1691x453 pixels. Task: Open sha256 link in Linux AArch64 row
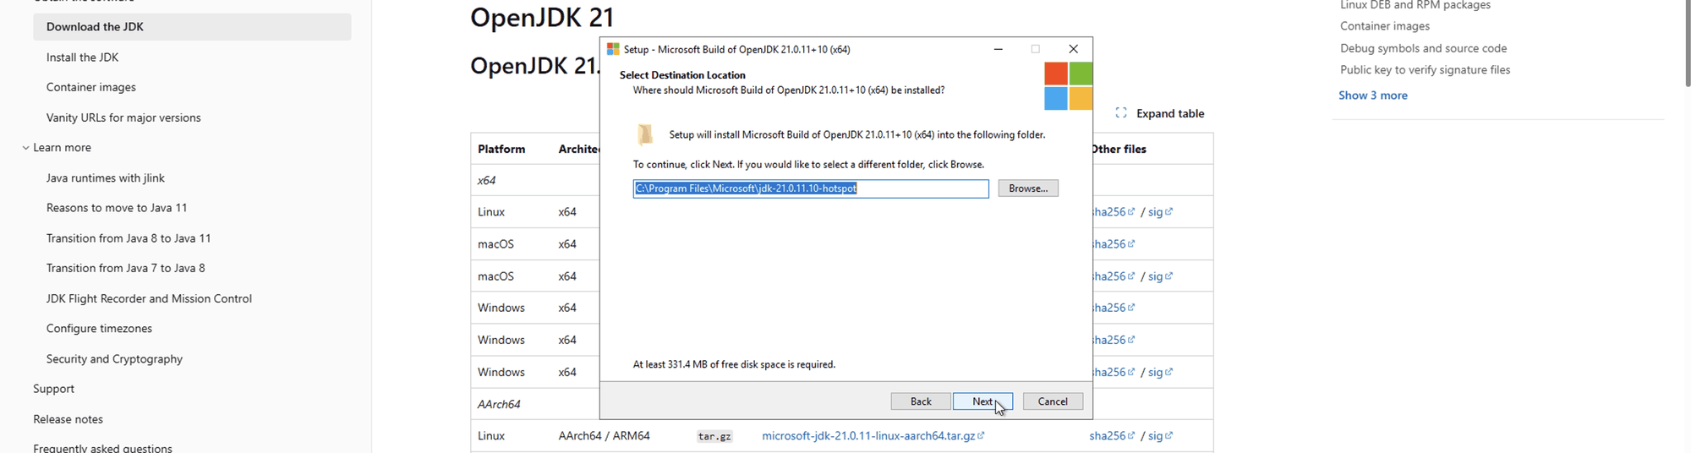point(1112,436)
